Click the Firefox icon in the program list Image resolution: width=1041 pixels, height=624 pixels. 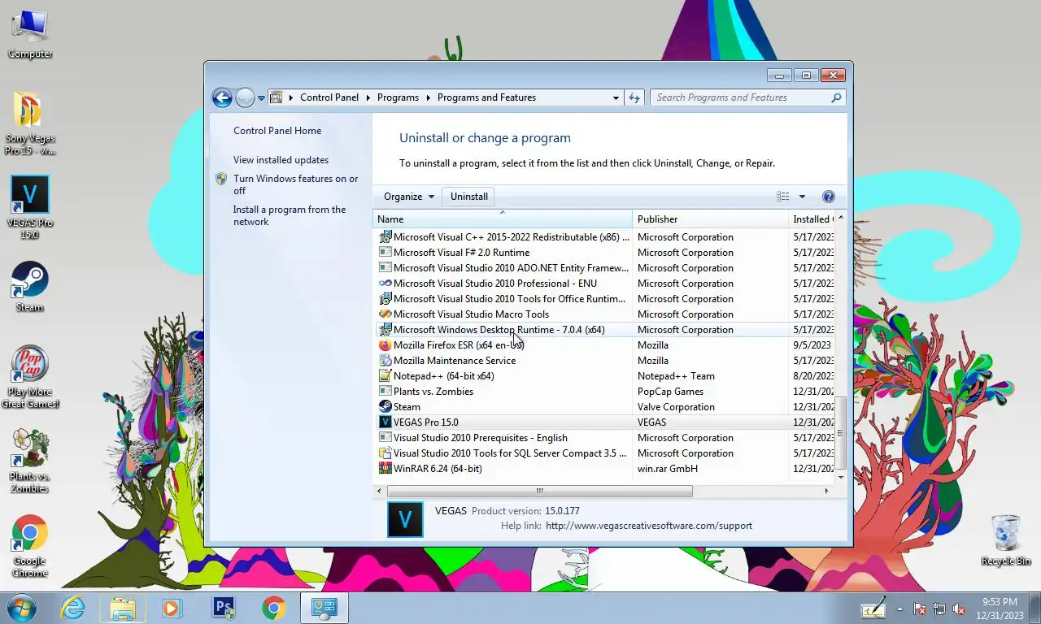[x=385, y=345]
